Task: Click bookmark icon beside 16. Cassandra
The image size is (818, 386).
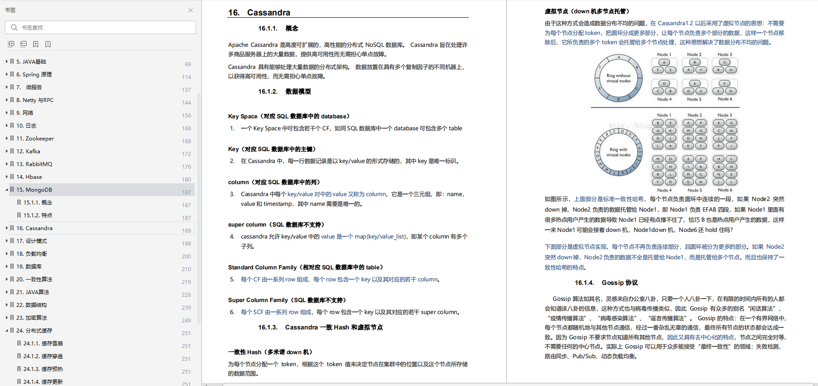Action: (x=12, y=228)
